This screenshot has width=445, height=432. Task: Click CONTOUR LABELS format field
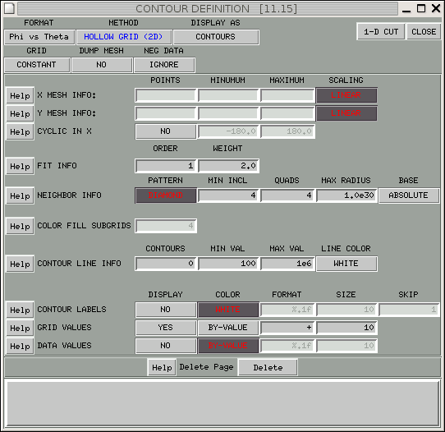pyautogui.click(x=288, y=310)
